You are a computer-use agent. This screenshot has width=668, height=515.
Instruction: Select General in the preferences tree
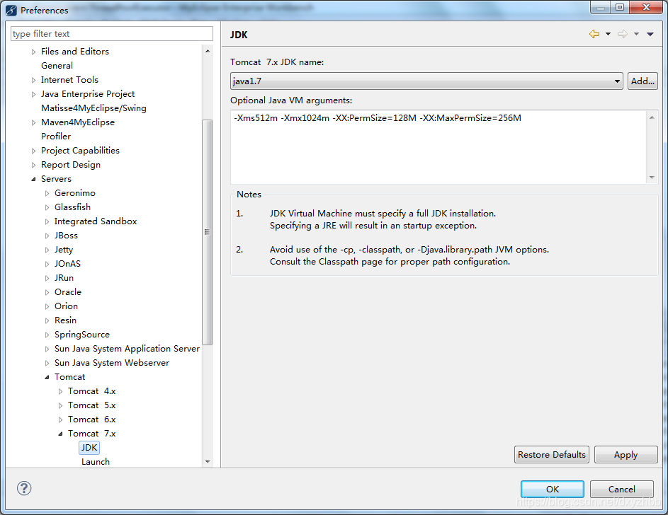pos(57,66)
